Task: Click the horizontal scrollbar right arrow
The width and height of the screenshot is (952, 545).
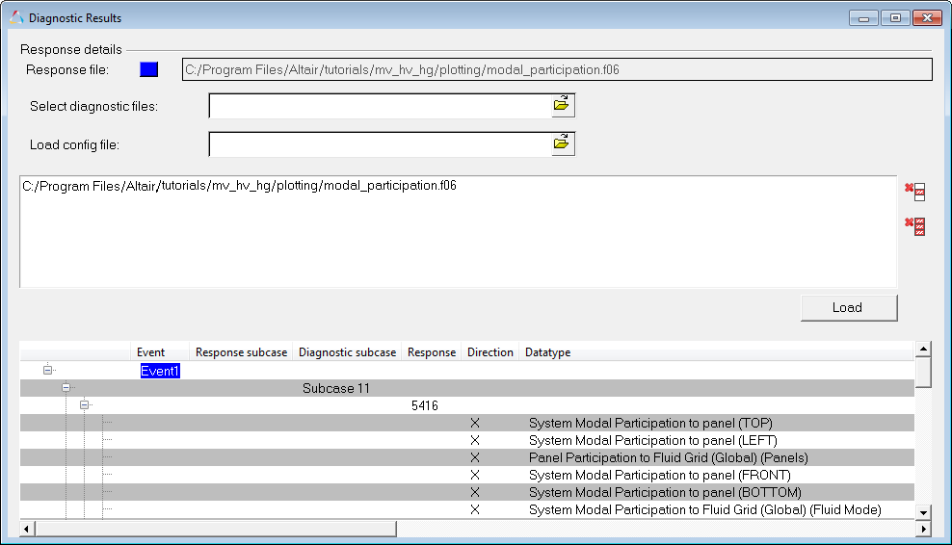Action: coord(923,529)
